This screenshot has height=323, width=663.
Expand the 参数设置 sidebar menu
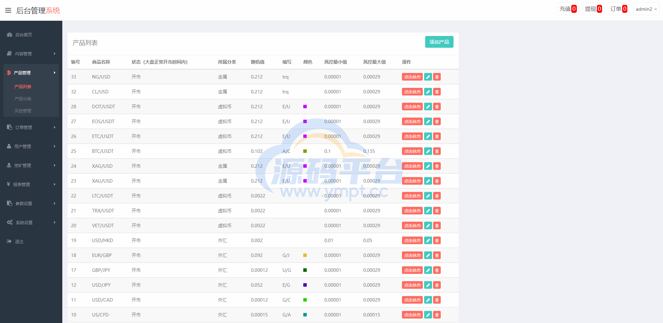point(31,203)
